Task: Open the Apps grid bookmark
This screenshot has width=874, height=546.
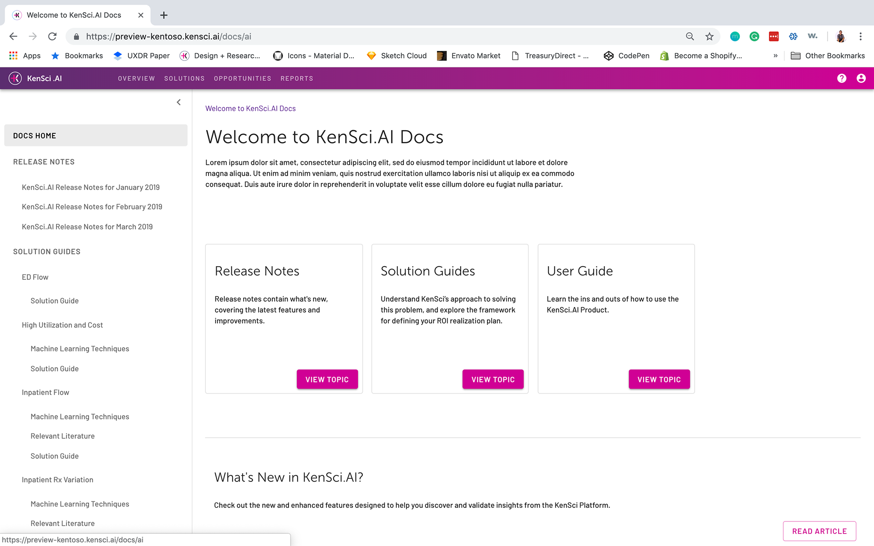Action: tap(25, 56)
